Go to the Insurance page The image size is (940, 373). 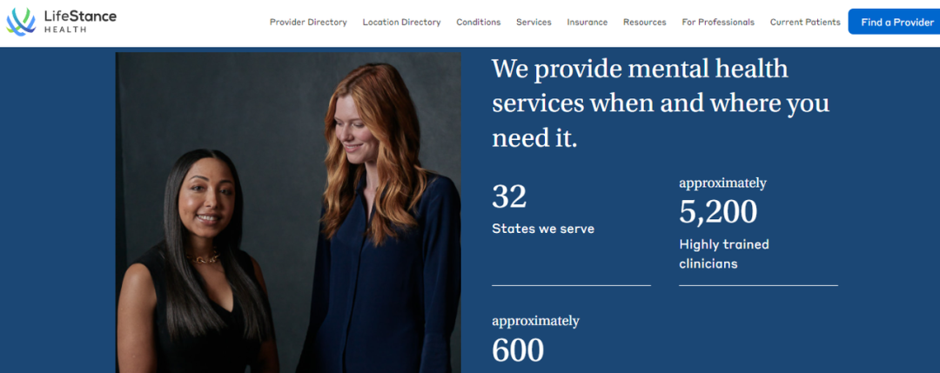pos(587,22)
